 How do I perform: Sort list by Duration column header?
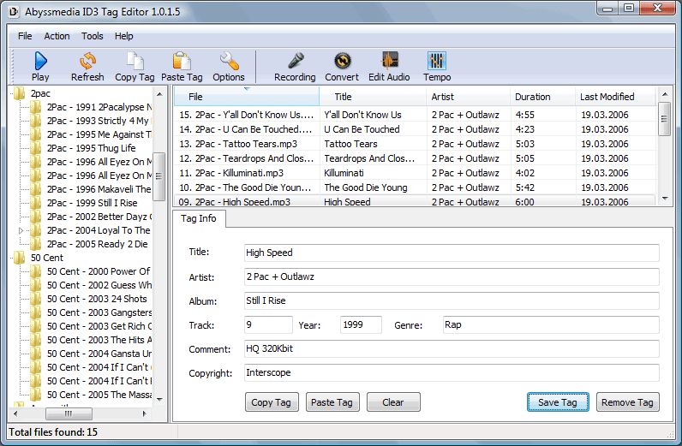point(532,97)
